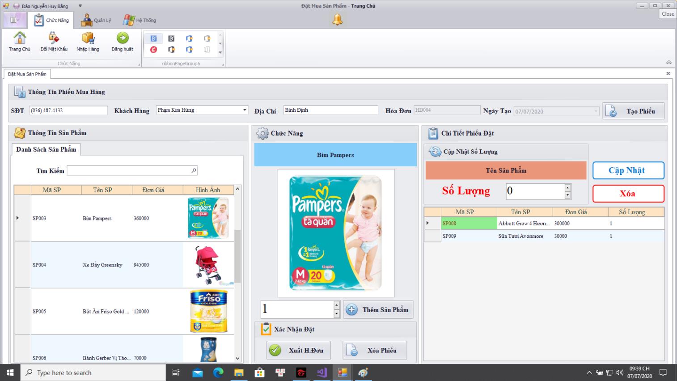Increase the Số Lượng spinner value
This screenshot has width=677, height=381.
click(x=567, y=187)
